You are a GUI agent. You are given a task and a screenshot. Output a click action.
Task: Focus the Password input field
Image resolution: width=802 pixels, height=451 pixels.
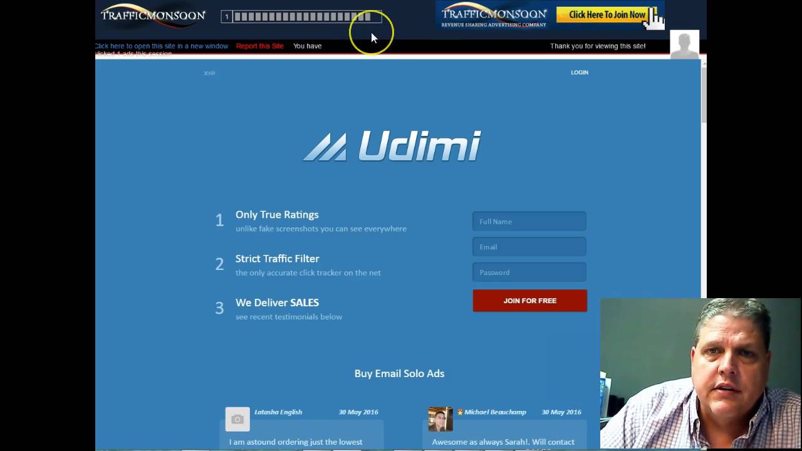point(529,272)
